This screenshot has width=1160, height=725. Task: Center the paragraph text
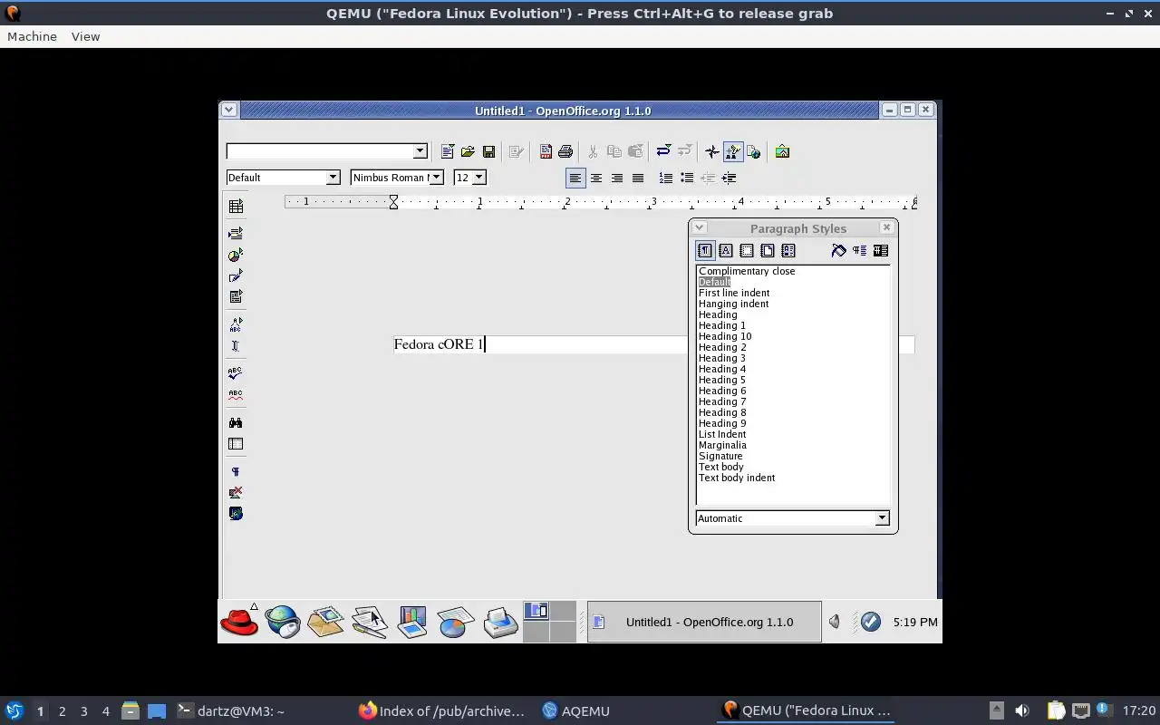(x=596, y=178)
